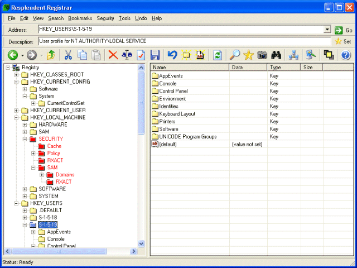Click the green Refresh icon
This screenshot has height=268, width=357.
click(218, 55)
